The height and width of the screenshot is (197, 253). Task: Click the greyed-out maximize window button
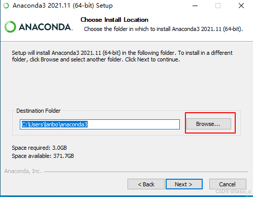(218, 6)
